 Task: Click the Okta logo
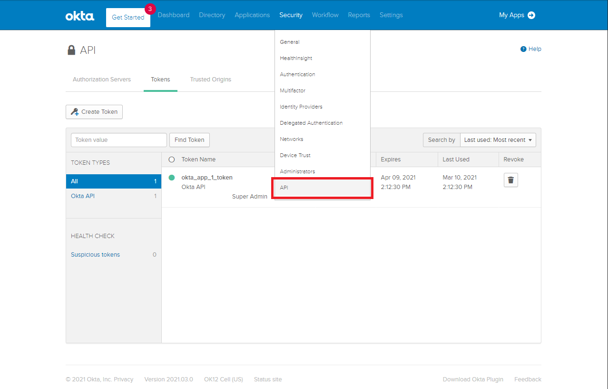[x=80, y=16]
